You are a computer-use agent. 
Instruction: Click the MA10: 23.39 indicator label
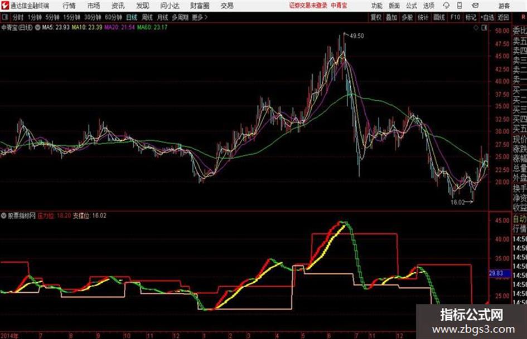point(86,27)
